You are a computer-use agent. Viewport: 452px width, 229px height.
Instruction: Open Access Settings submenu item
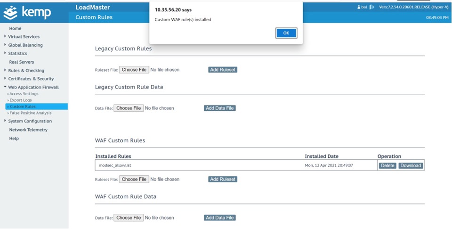pyautogui.click(x=24, y=94)
